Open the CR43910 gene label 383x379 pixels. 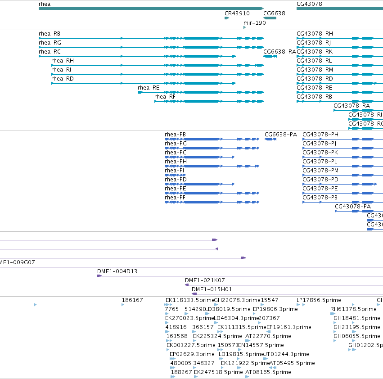pyautogui.click(x=237, y=14)
